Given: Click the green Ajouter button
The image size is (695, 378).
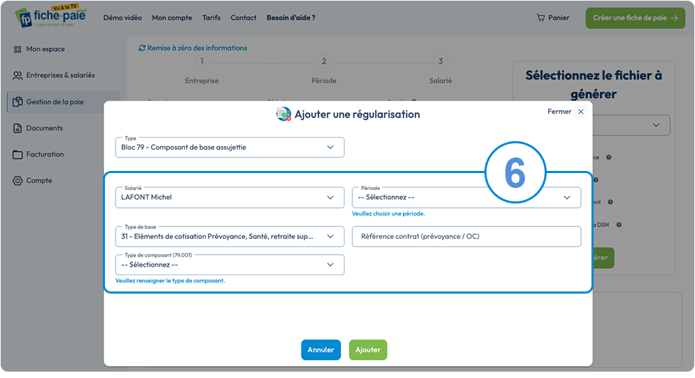Looking at the screenshot, I should click(x=368, y=350).
